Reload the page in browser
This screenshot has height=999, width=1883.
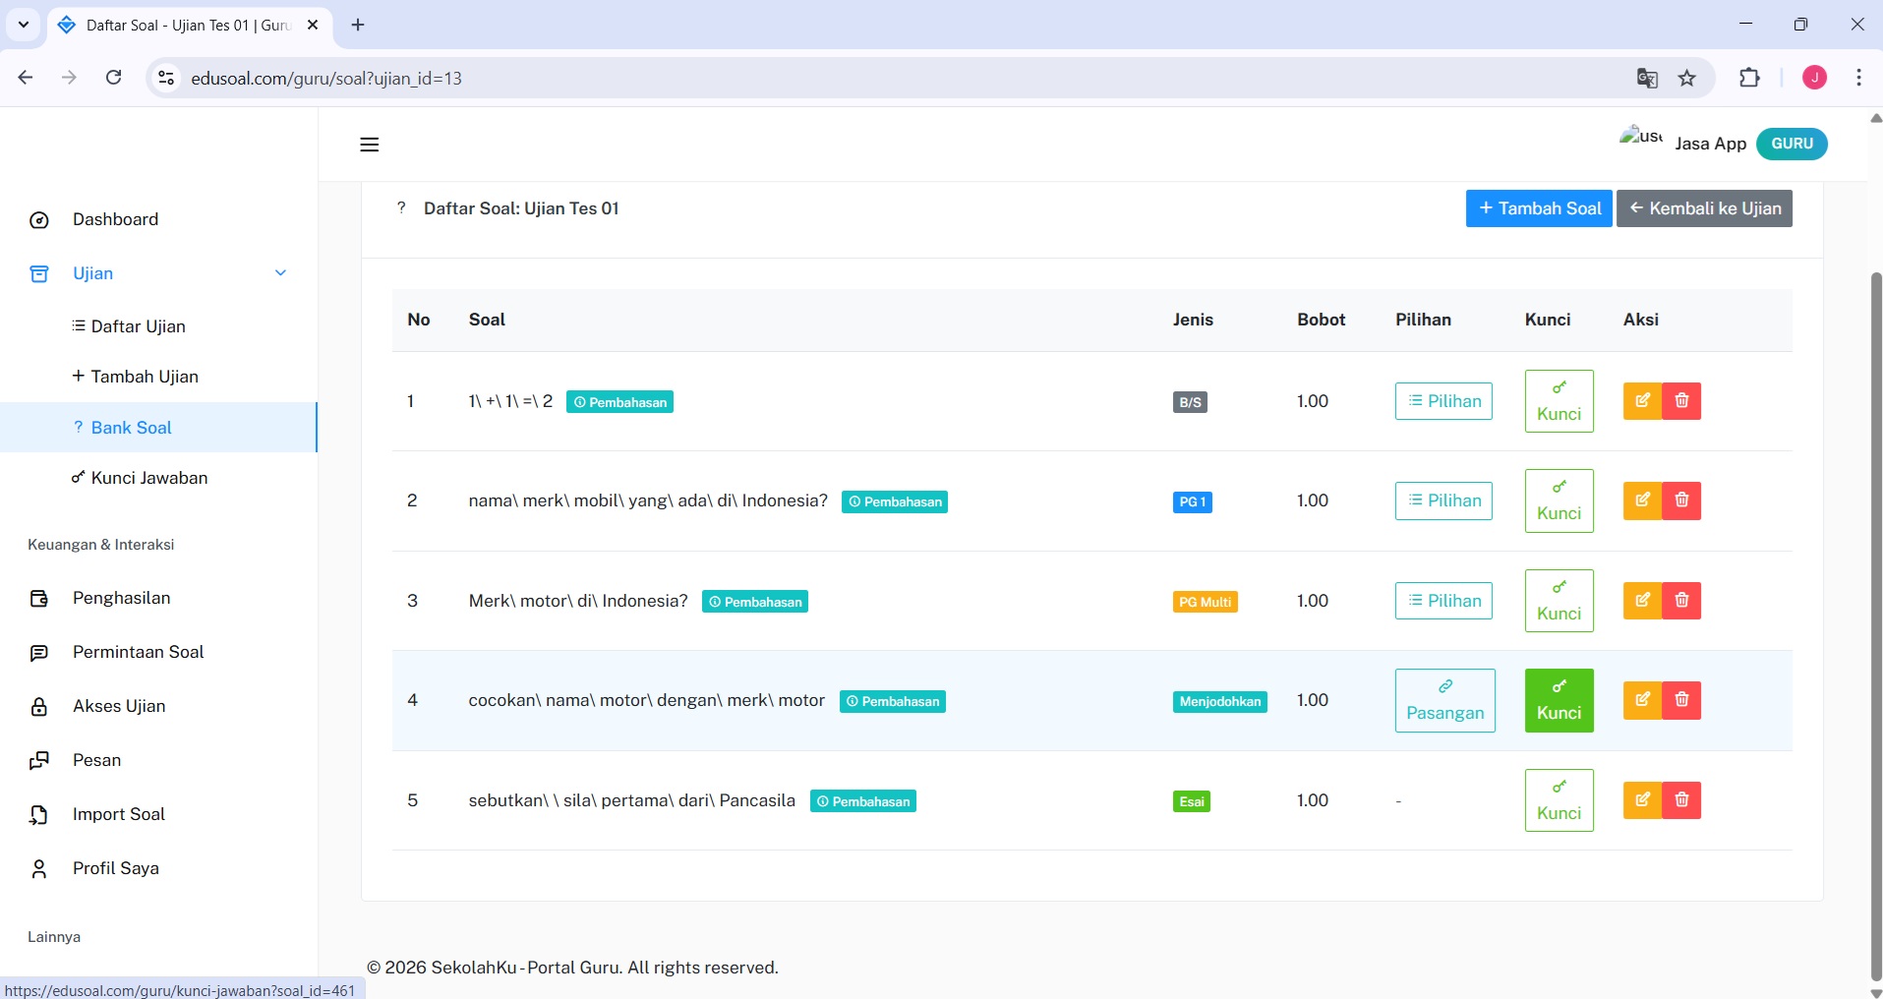pos(114,78)
